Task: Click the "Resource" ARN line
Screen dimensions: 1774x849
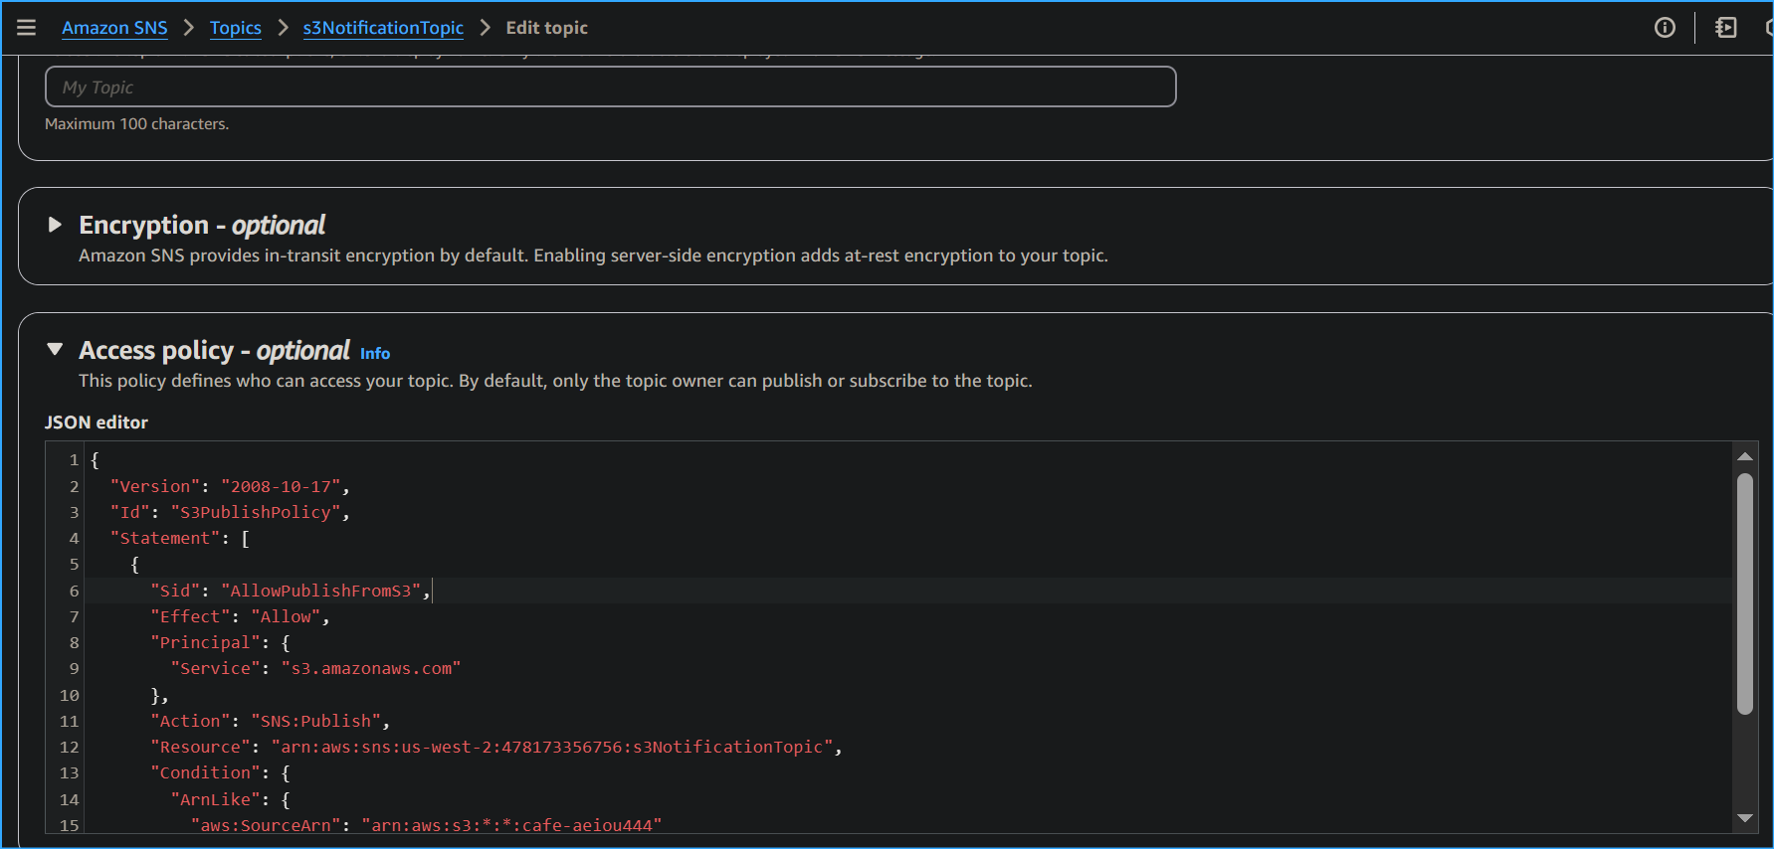Action: point(496,747)
